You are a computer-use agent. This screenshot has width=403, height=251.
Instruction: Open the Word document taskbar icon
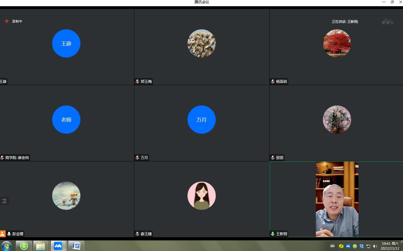click(76, 246)
